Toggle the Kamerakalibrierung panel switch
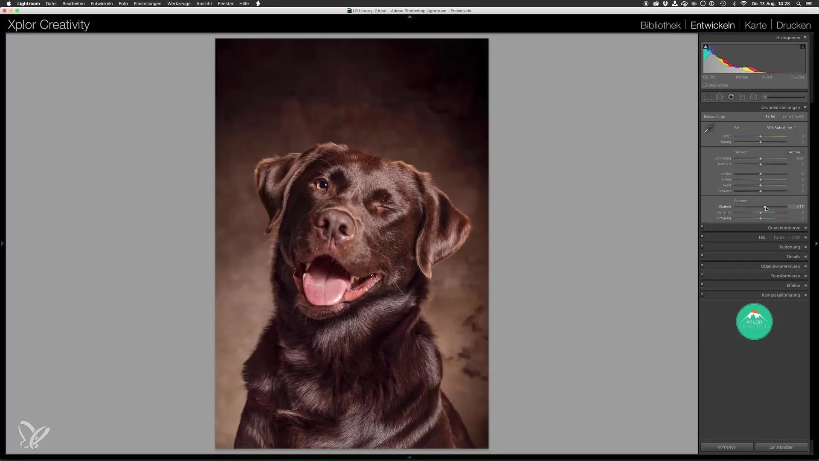819x461 pixels. 702,295
